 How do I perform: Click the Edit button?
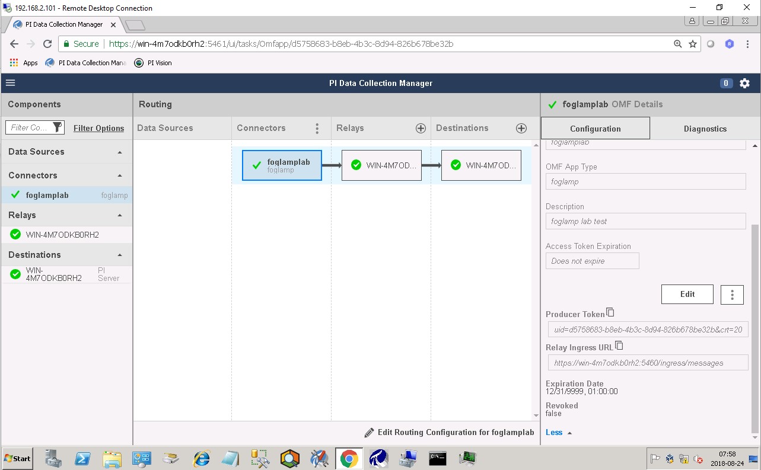[x=687, y=295]
